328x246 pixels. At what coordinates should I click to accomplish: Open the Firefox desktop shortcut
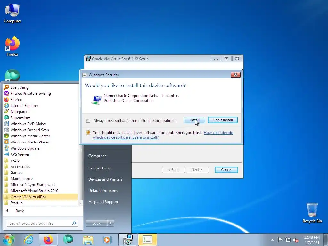[12, 46]
